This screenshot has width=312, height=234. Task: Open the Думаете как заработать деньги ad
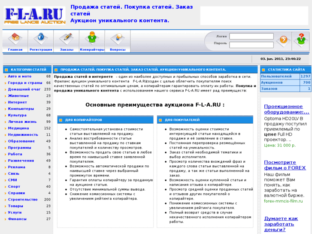(281, 224)
